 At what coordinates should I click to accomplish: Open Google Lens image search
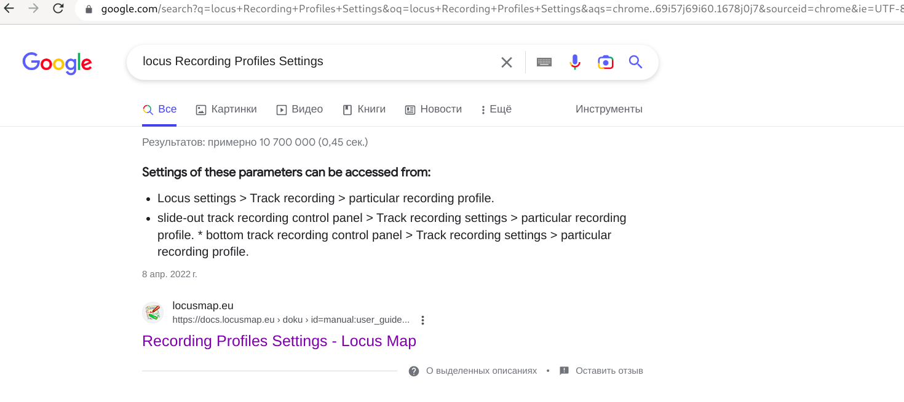click(x=606, y=62)
